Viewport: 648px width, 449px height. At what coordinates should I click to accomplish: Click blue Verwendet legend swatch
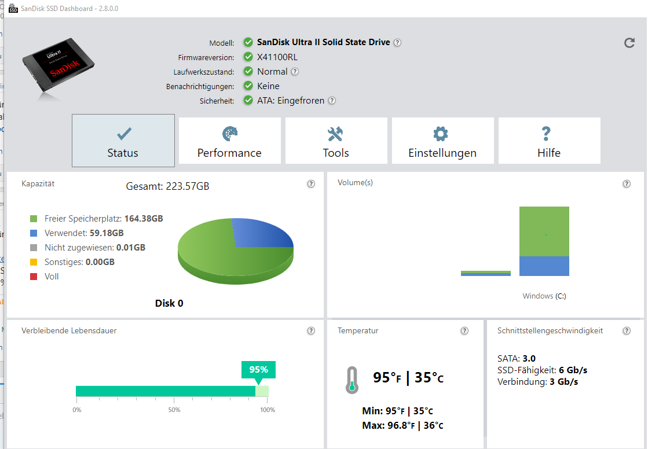click(34, 233)
